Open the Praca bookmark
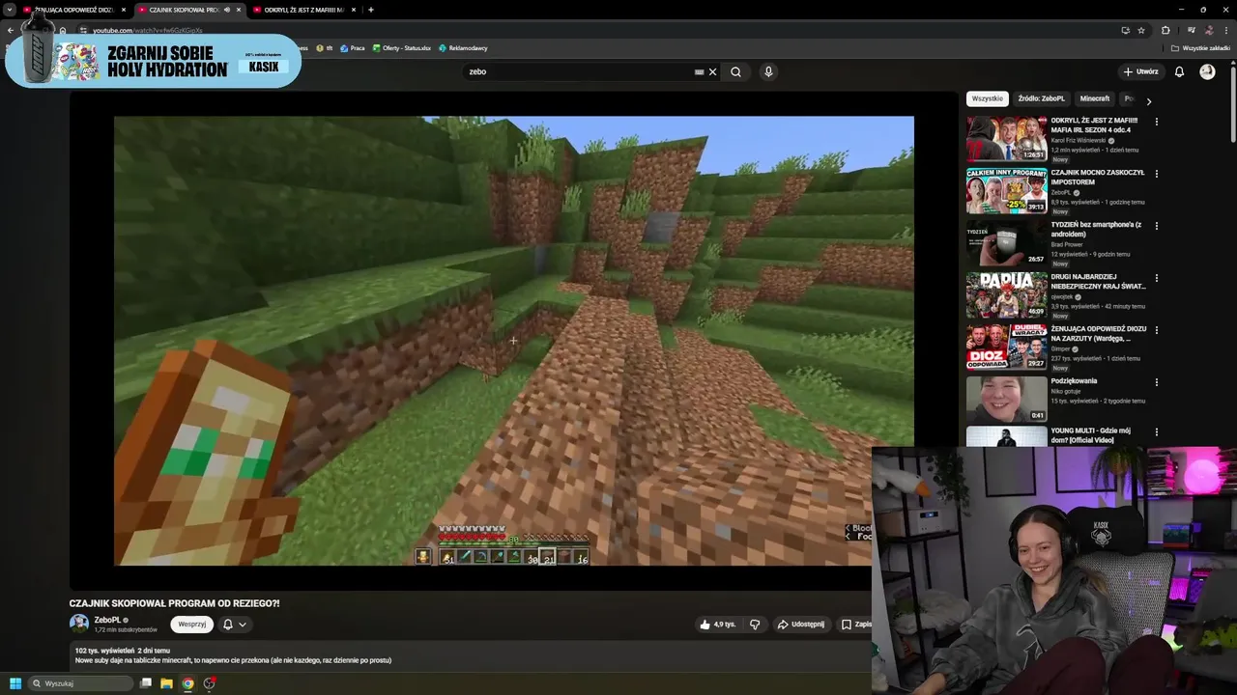 click(352, 48)
